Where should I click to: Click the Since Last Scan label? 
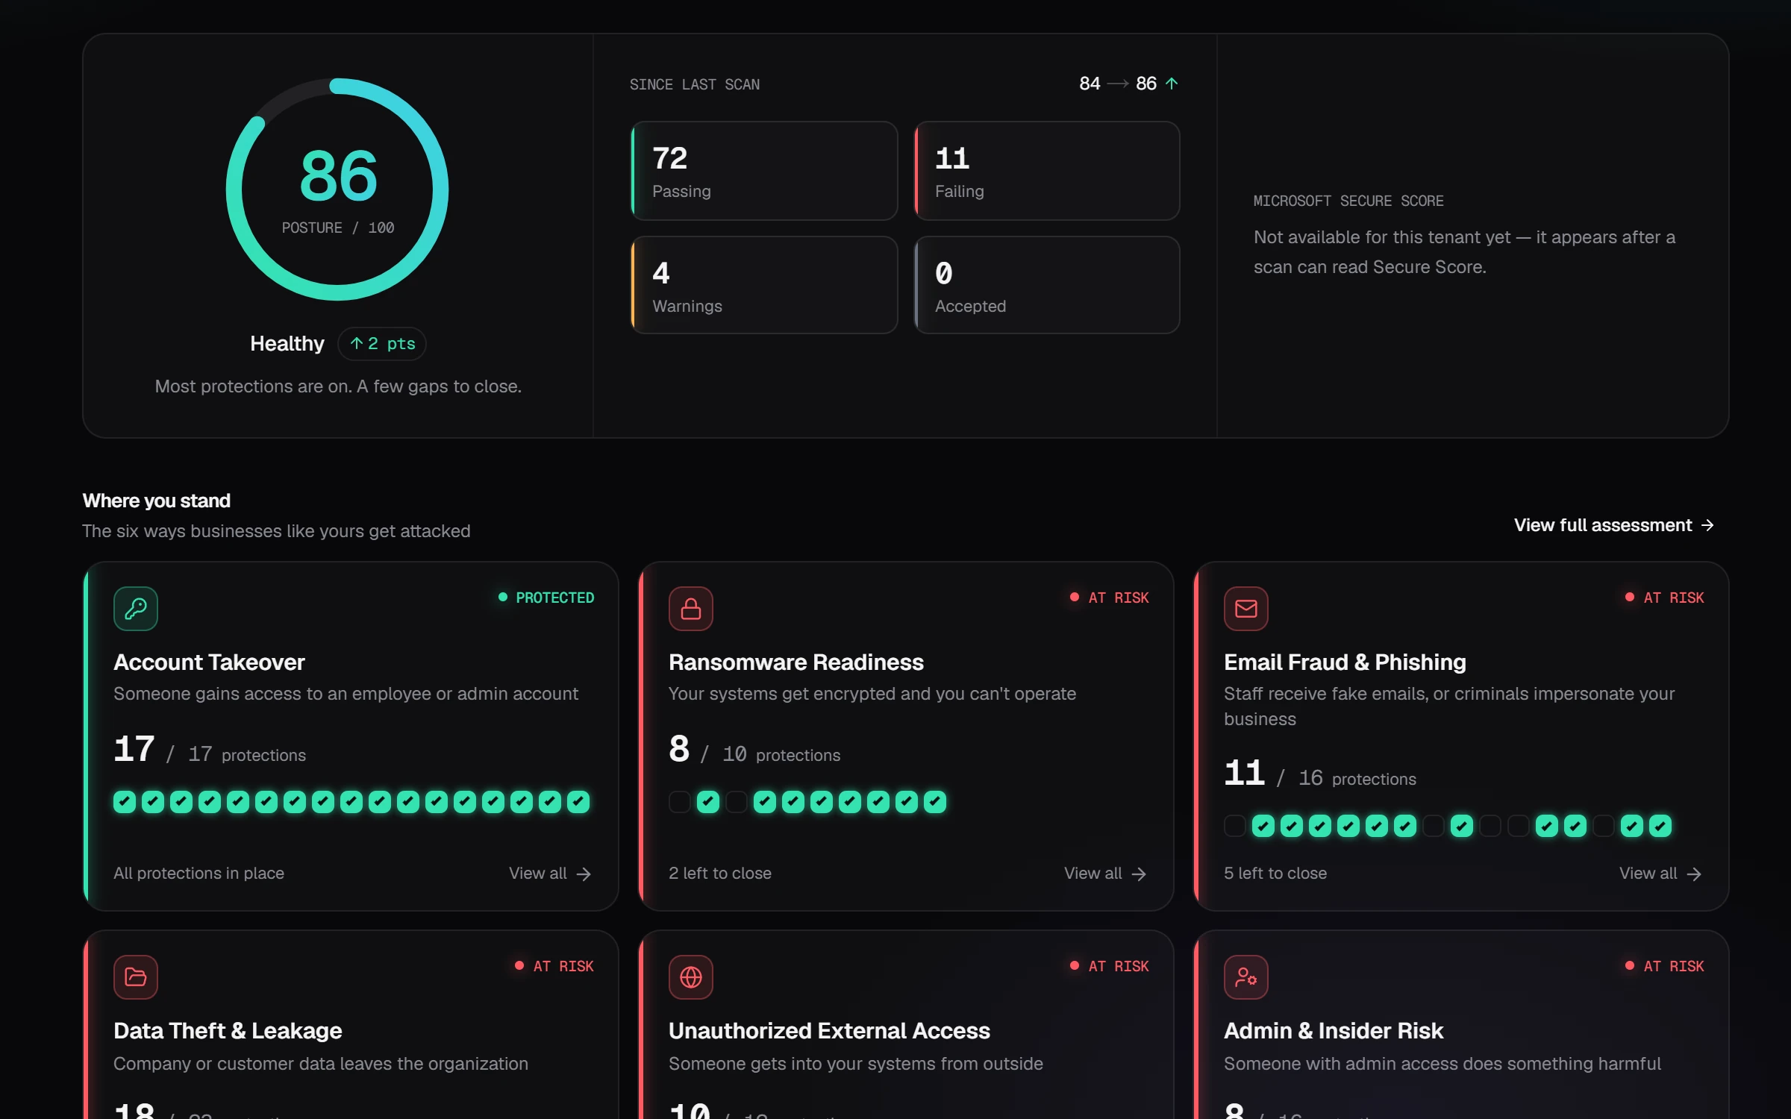[695, 85]
